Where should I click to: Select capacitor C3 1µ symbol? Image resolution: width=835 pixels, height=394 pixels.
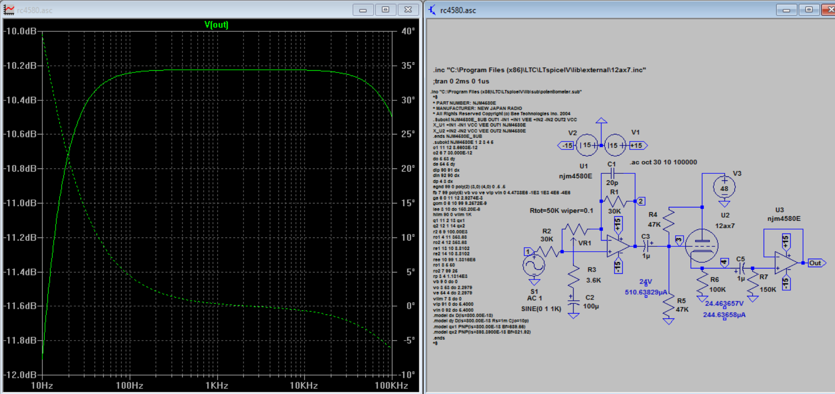(x=646, y=246)
